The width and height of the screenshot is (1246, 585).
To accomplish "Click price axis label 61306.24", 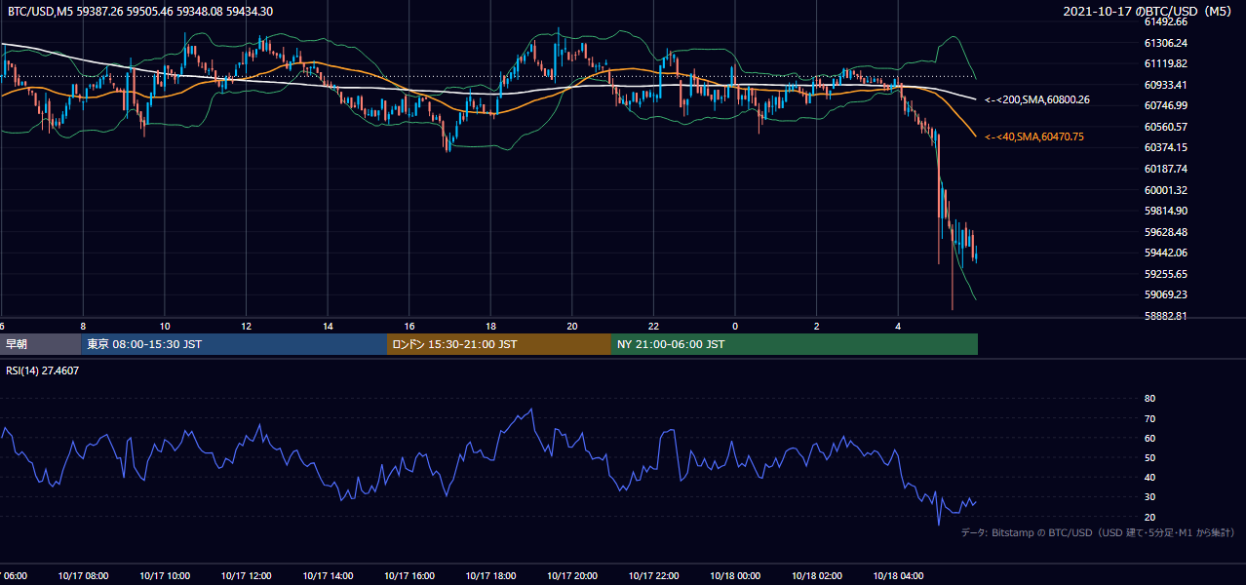I will pos(1165,43).
